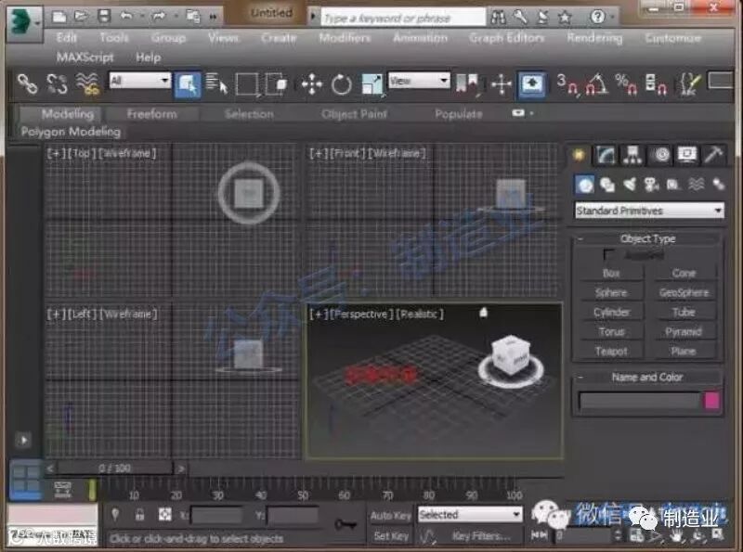Select the Geometry category icon
This screenshot has width=743, height=552.
click(585, 185)
